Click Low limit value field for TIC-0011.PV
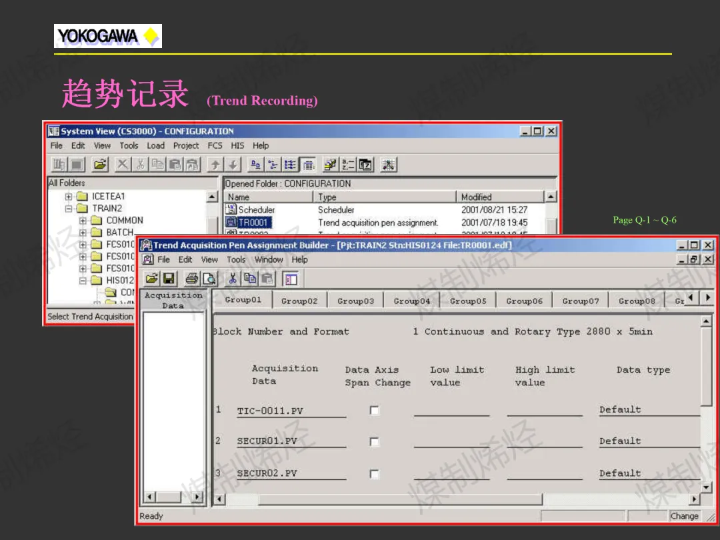 coord(451,409)
